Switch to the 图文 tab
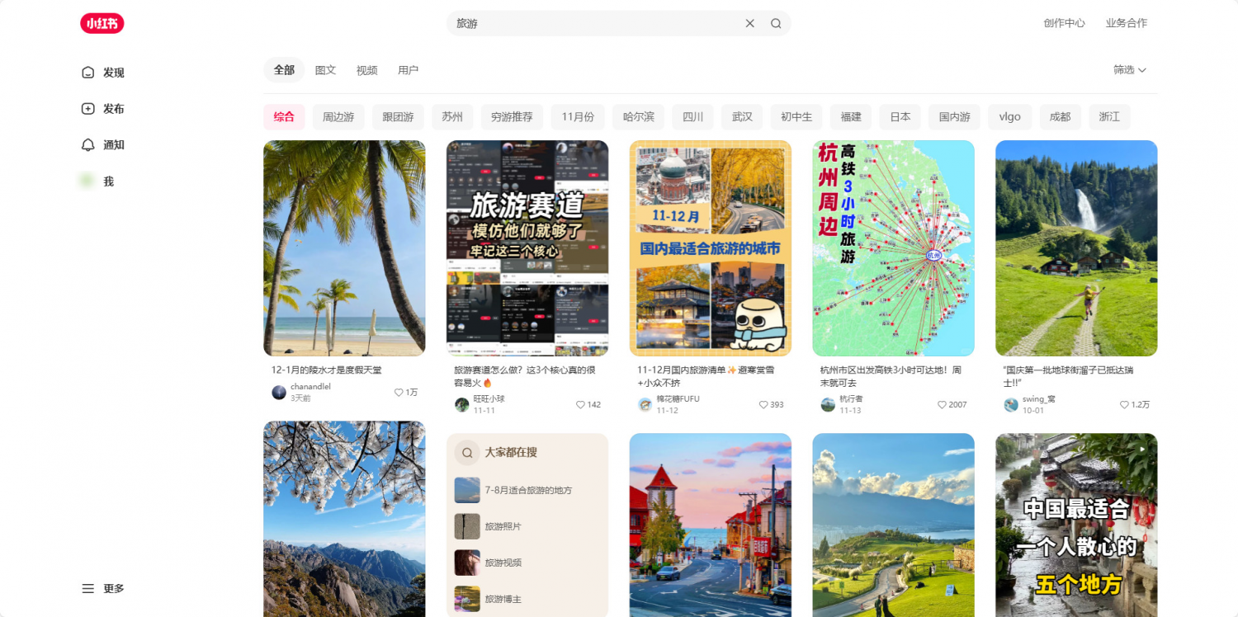This screenshot has height=617, width=1238. click(x=325, y=70)
